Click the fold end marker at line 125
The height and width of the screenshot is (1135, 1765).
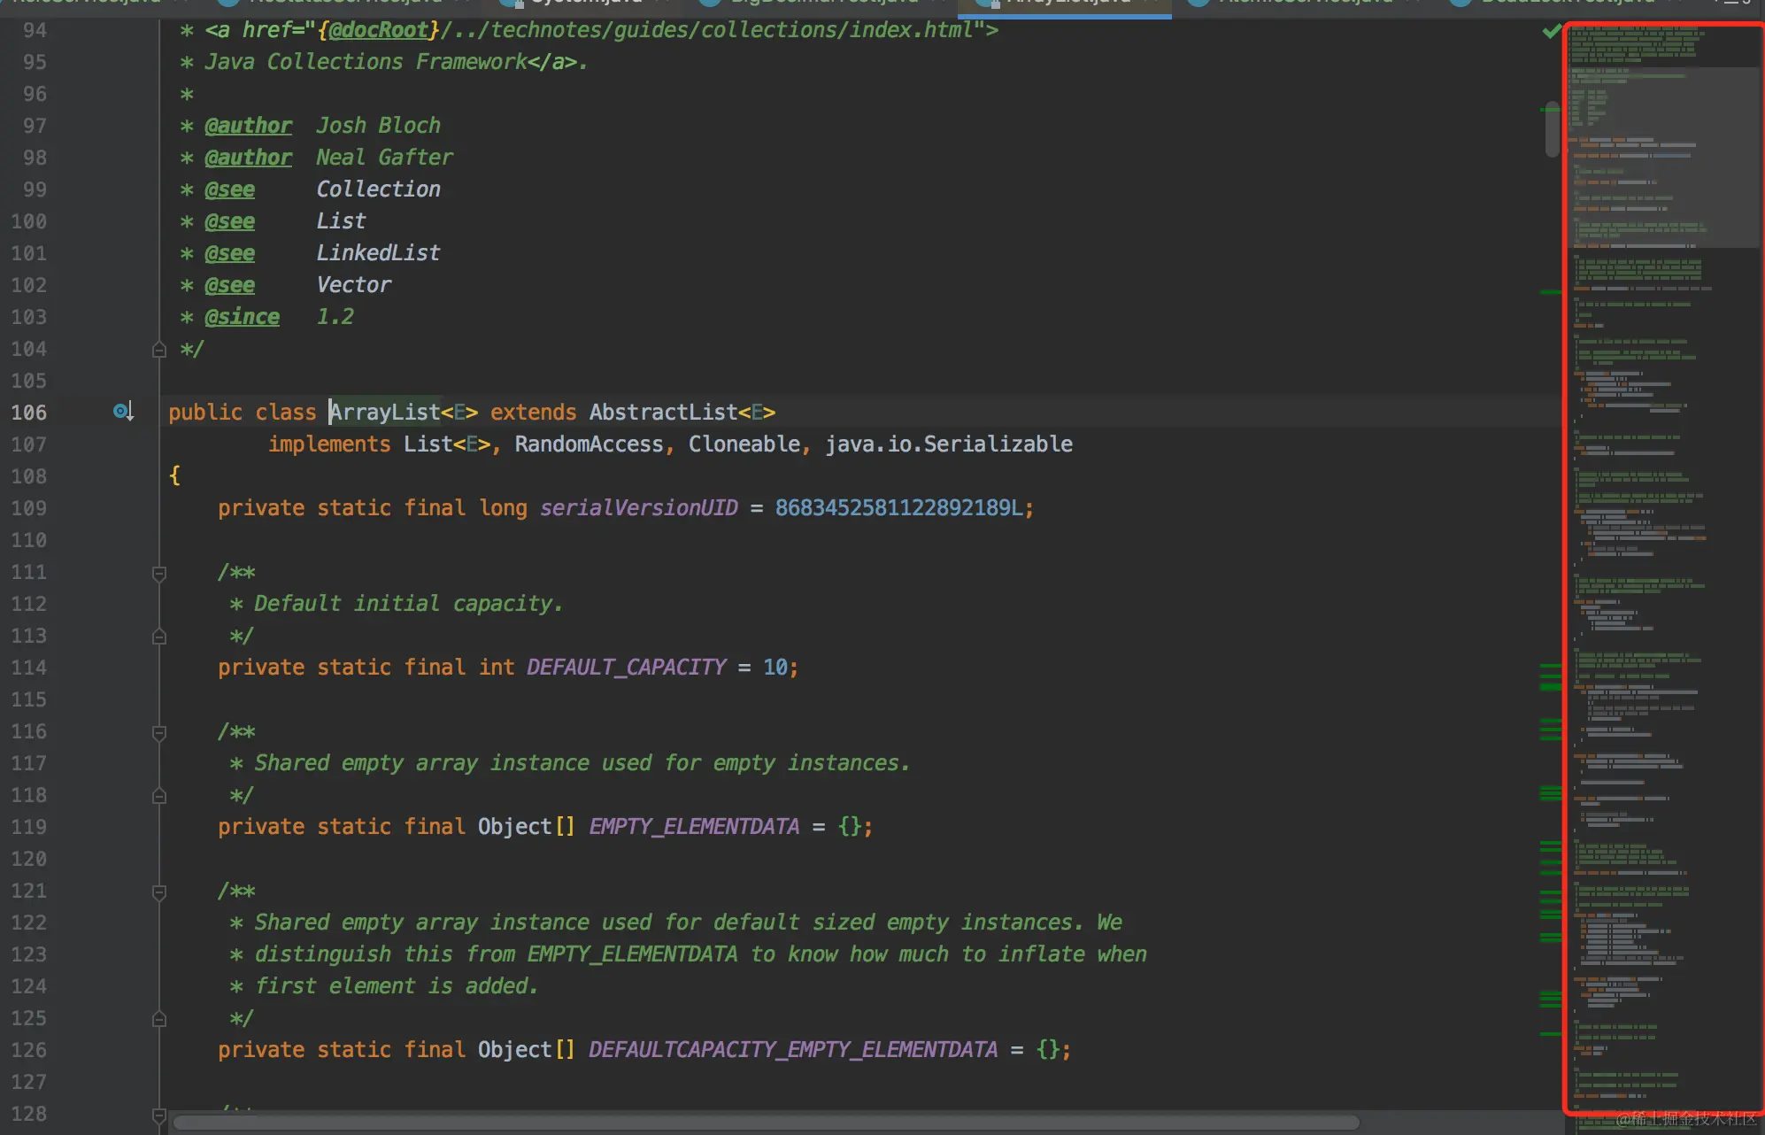point(159,1018)
